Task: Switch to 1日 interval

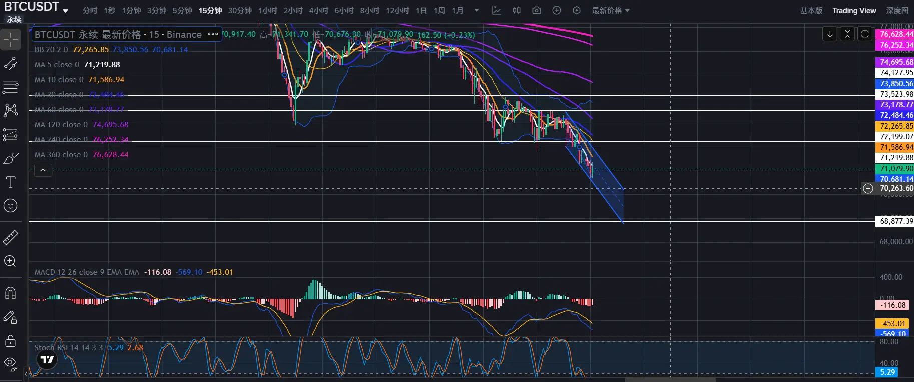Action: click(x=421, y=10)
